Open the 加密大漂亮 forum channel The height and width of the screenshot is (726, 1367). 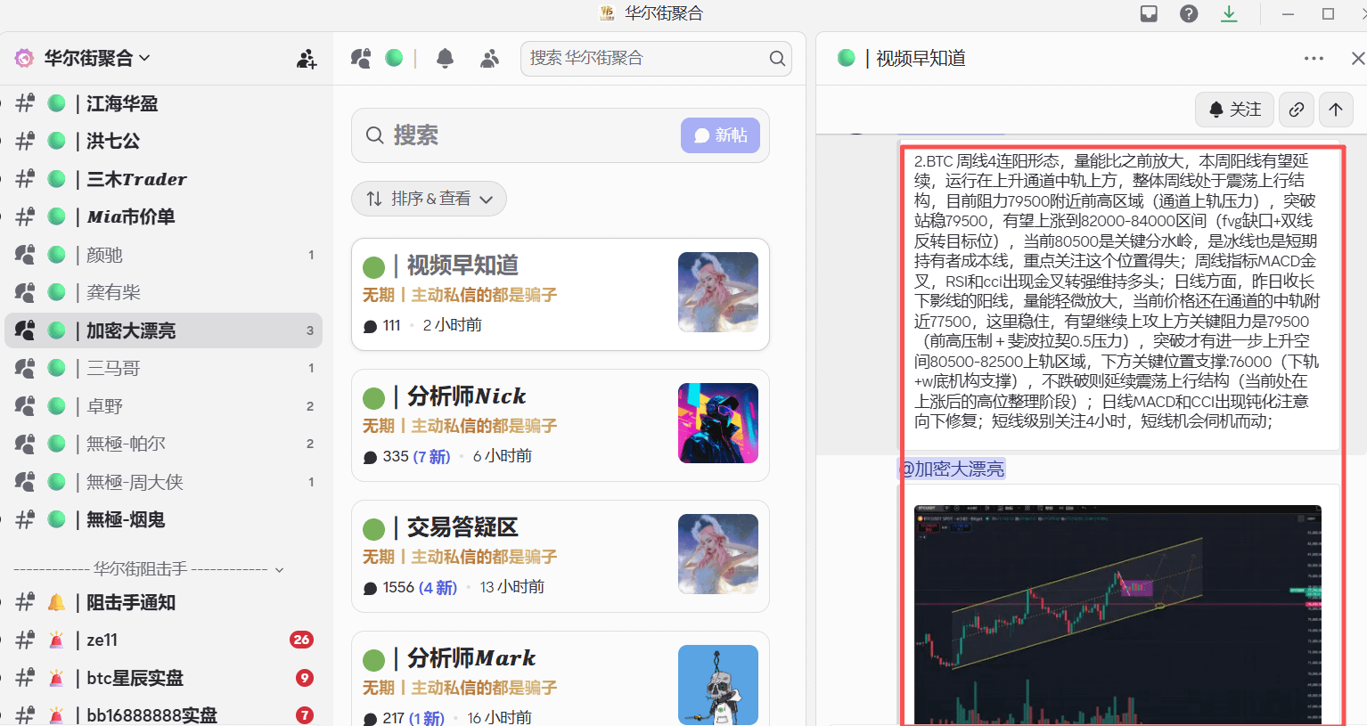coord(165,330)
